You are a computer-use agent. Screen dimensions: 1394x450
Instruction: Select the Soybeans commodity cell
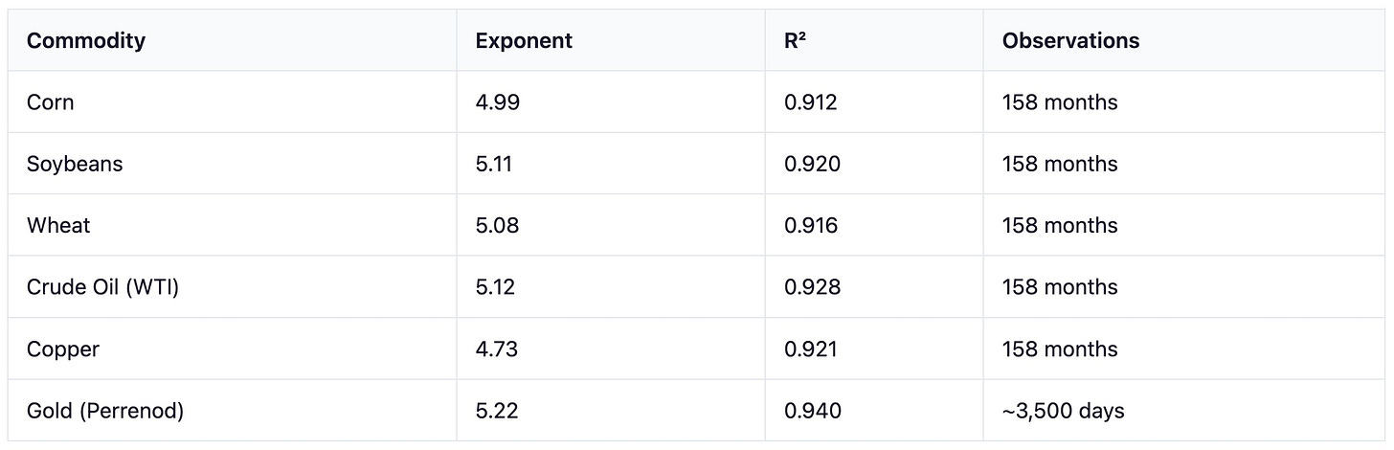(x=75, y=165)
